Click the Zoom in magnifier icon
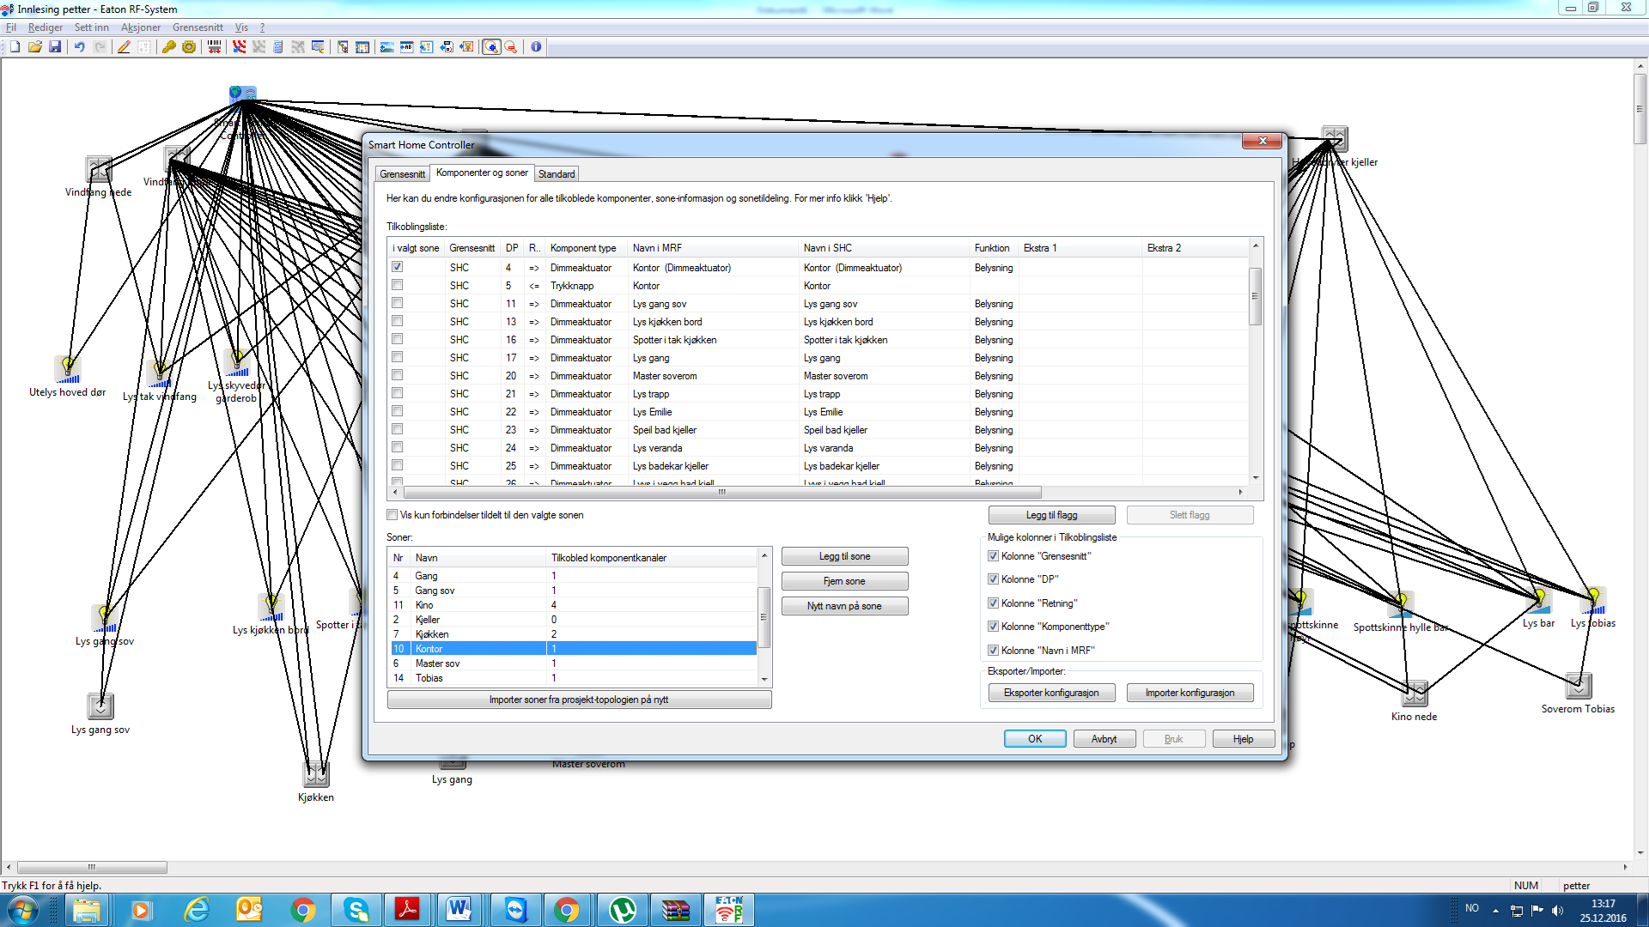Viewport: 1649px width, 927px height. click(491, 47)
